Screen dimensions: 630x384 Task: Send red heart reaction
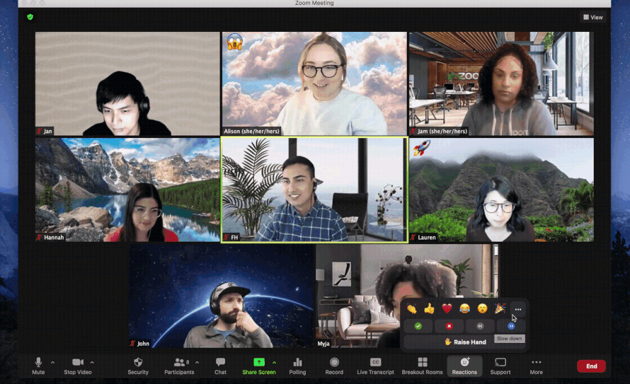click(x=447, y=308)
